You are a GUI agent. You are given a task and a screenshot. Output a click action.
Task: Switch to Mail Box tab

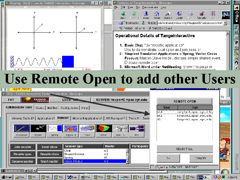tap(52, 108)
